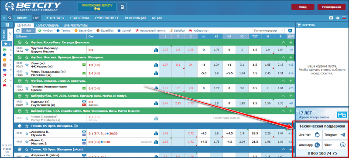Favorite Коста-Рика Сегунда Дивизион league star
This screenshot has width=349, height=158.
(x=27, y=42)
